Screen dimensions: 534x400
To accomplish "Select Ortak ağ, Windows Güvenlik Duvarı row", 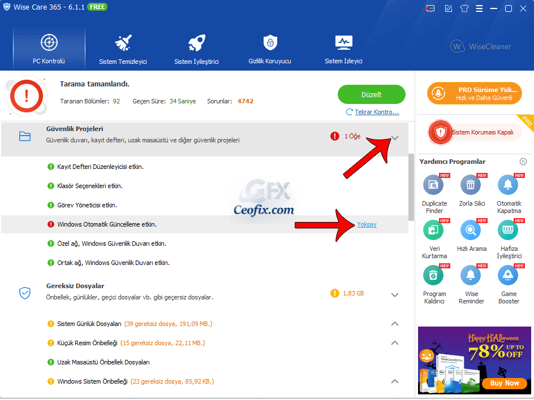I will click(x=205, y=263).
